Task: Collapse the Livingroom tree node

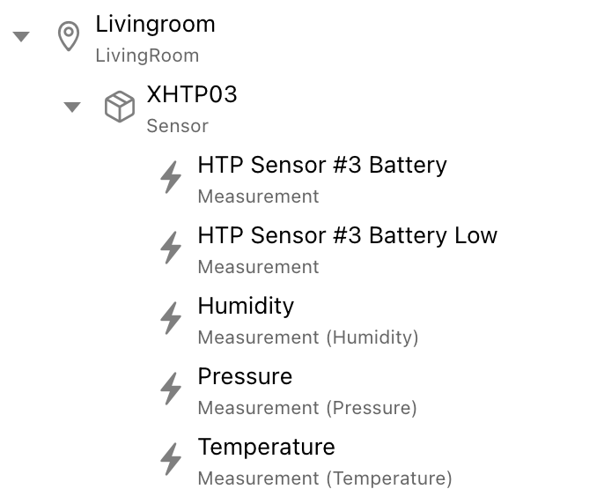Action: [21, 37]
